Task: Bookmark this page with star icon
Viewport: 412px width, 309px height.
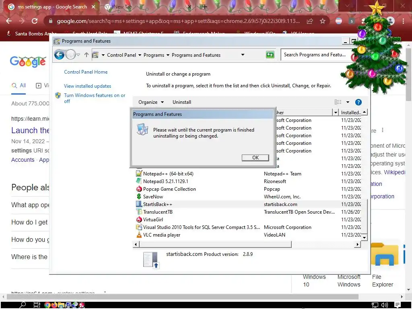Action: [323, 21]
